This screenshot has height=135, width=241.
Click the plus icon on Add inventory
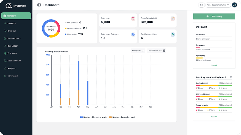(x=207, y=16)
